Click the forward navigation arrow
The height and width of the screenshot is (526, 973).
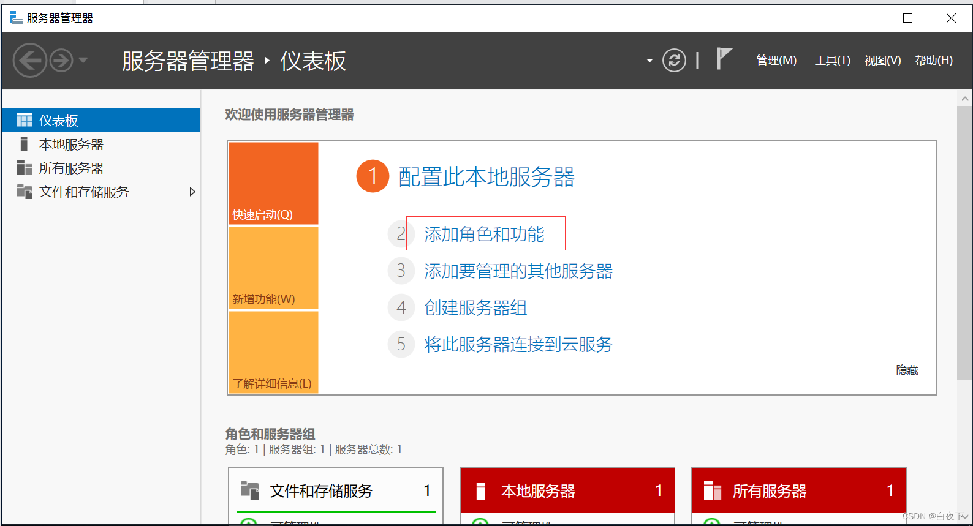61,61
